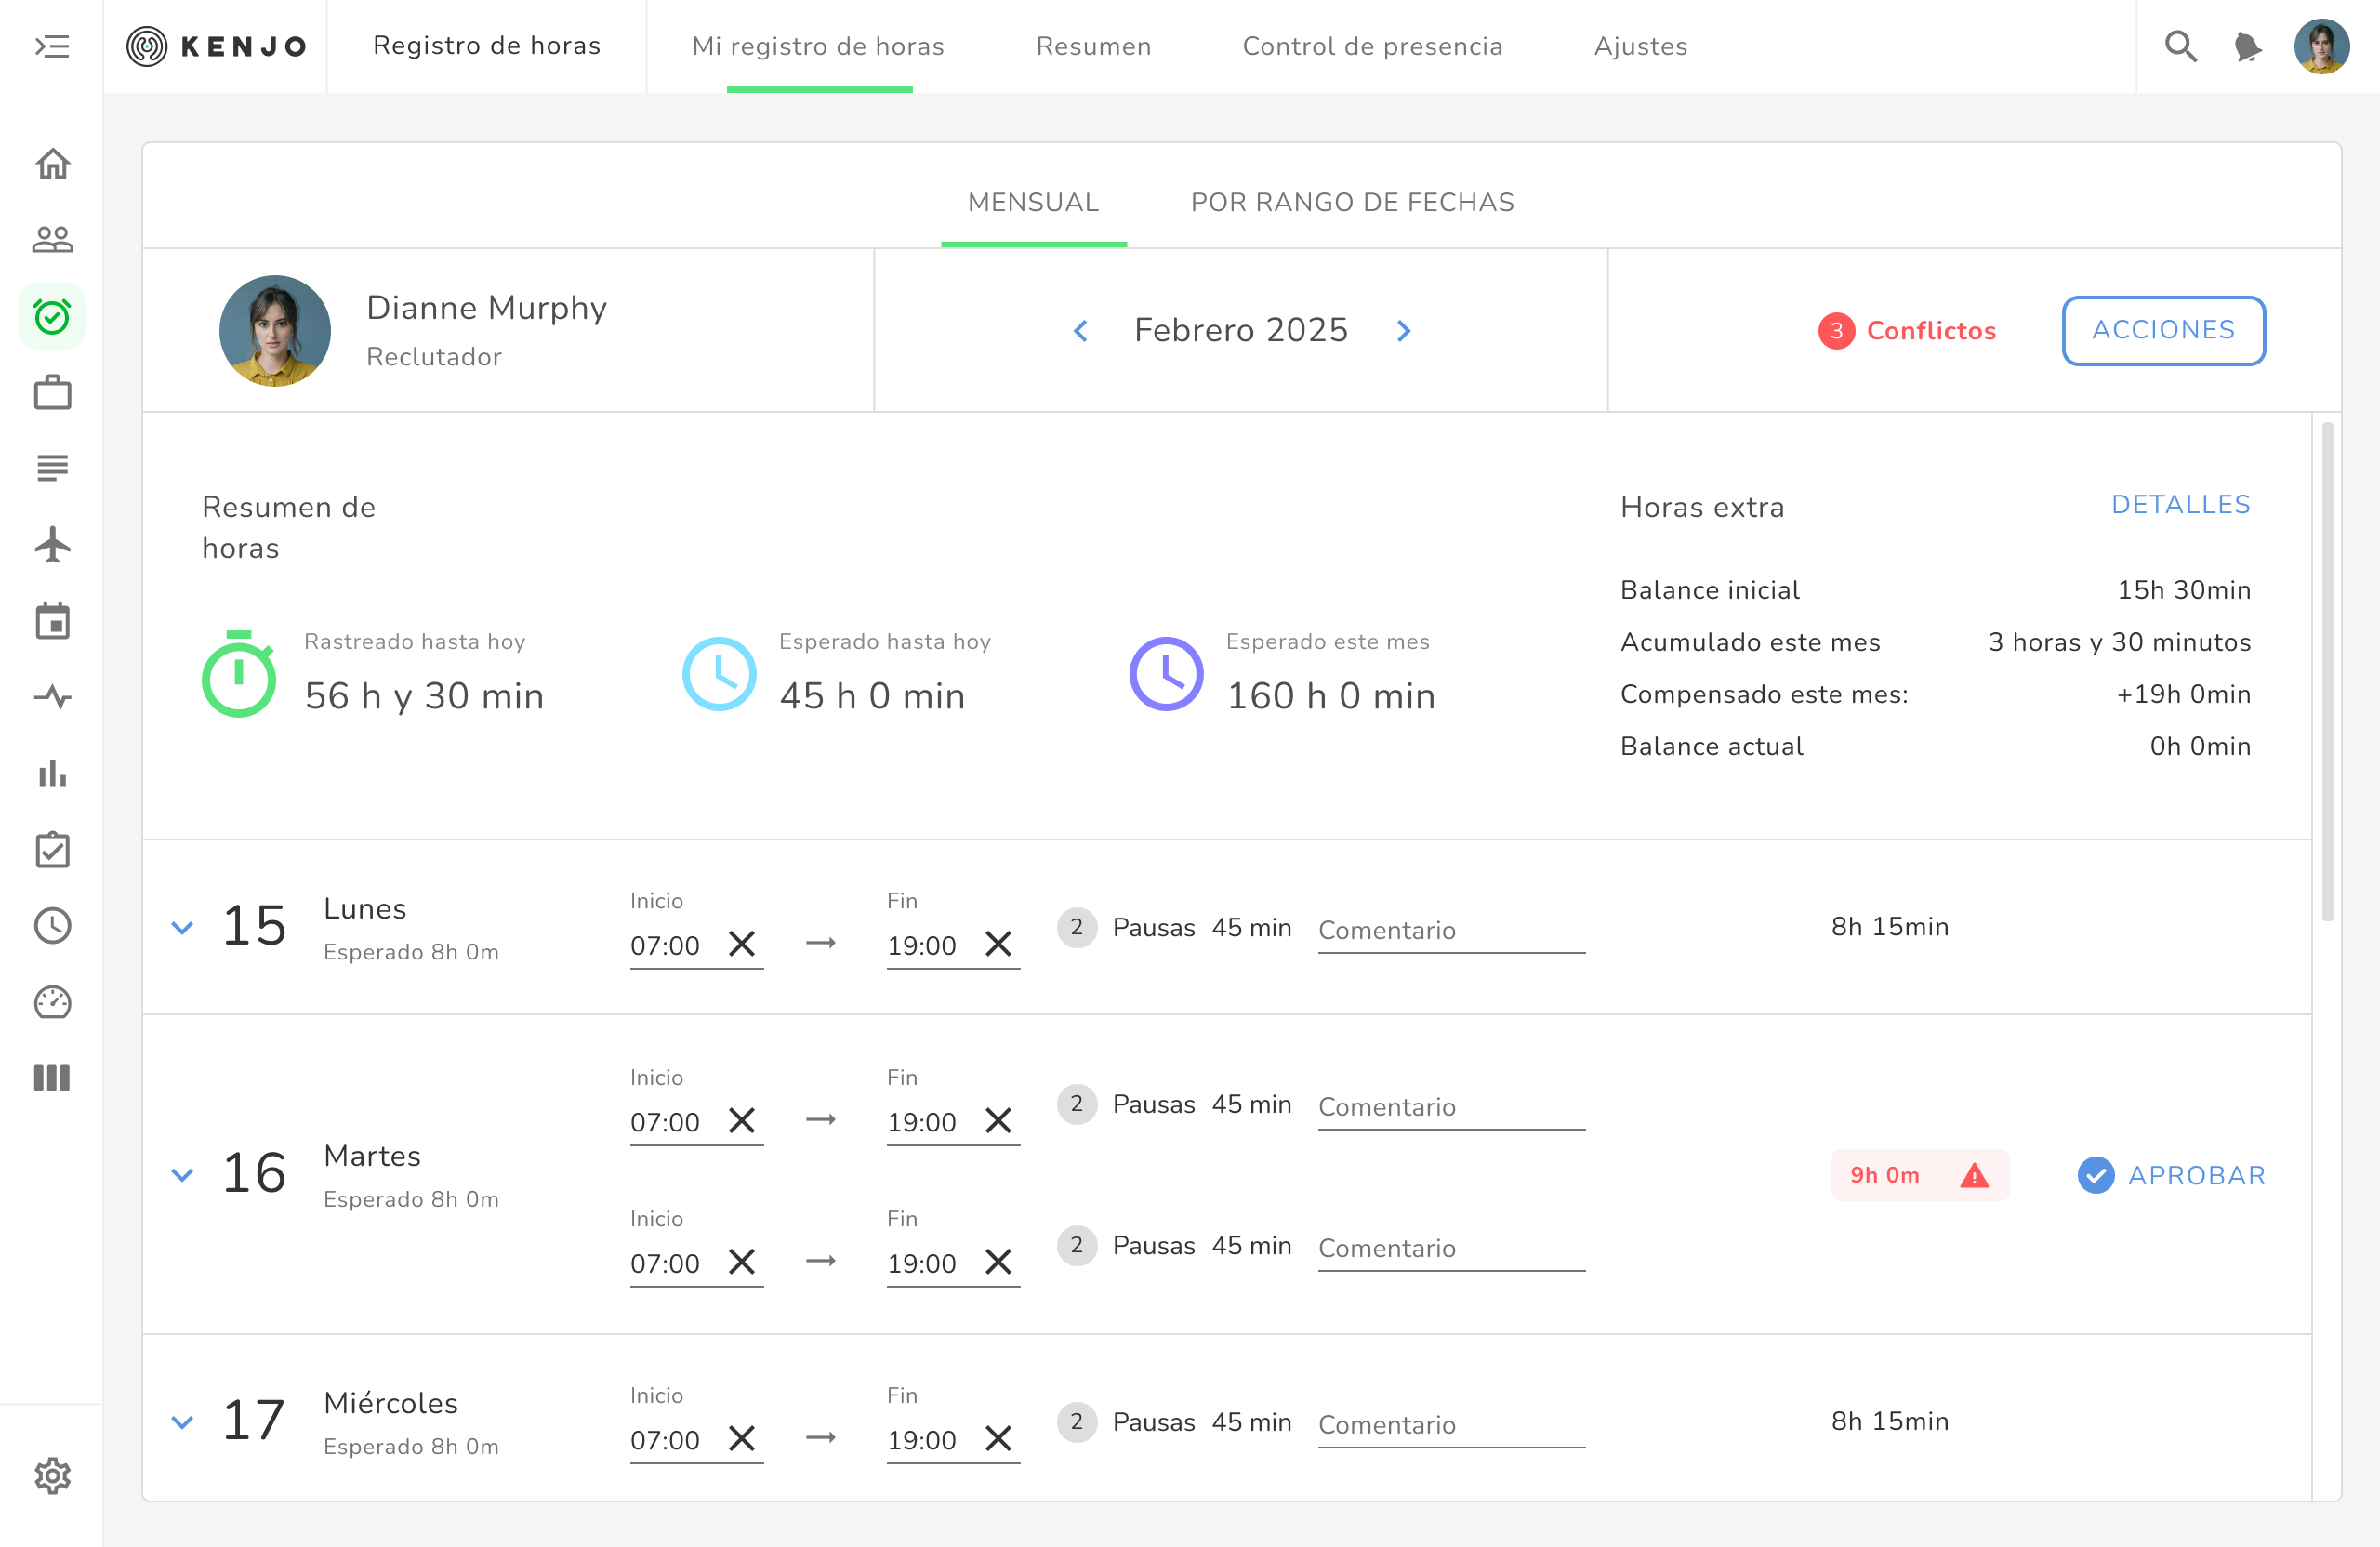This screenshot has height=1547, width=2380.
Task: Collapse day 17 Miércoles row chevron
Action: pyautogui.click(x=182, y=1422)
